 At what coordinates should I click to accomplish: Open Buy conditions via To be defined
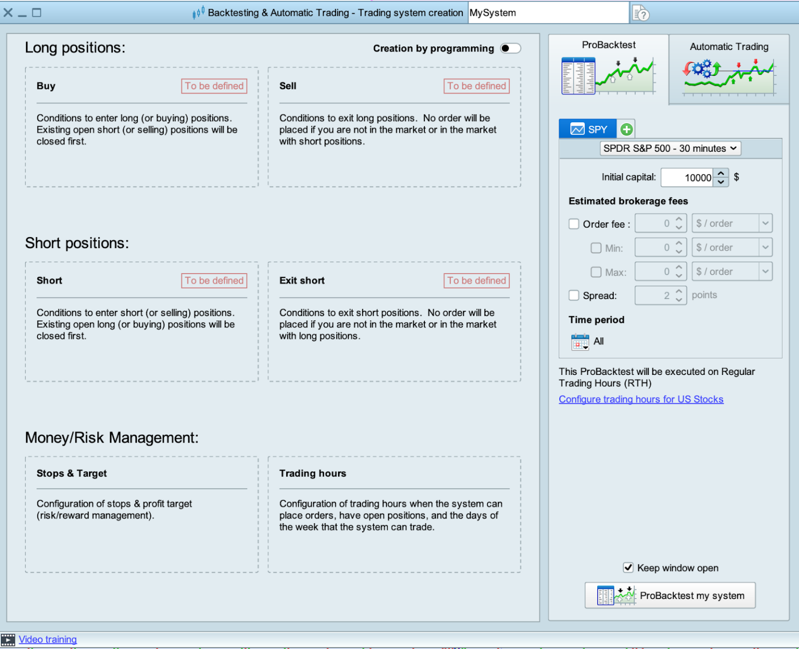pyautogui.click(x=214, y=86)
